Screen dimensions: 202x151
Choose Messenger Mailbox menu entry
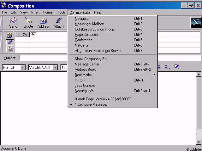[112, 24]
